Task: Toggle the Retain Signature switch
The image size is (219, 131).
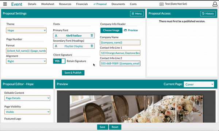Action: coord(59,61)
